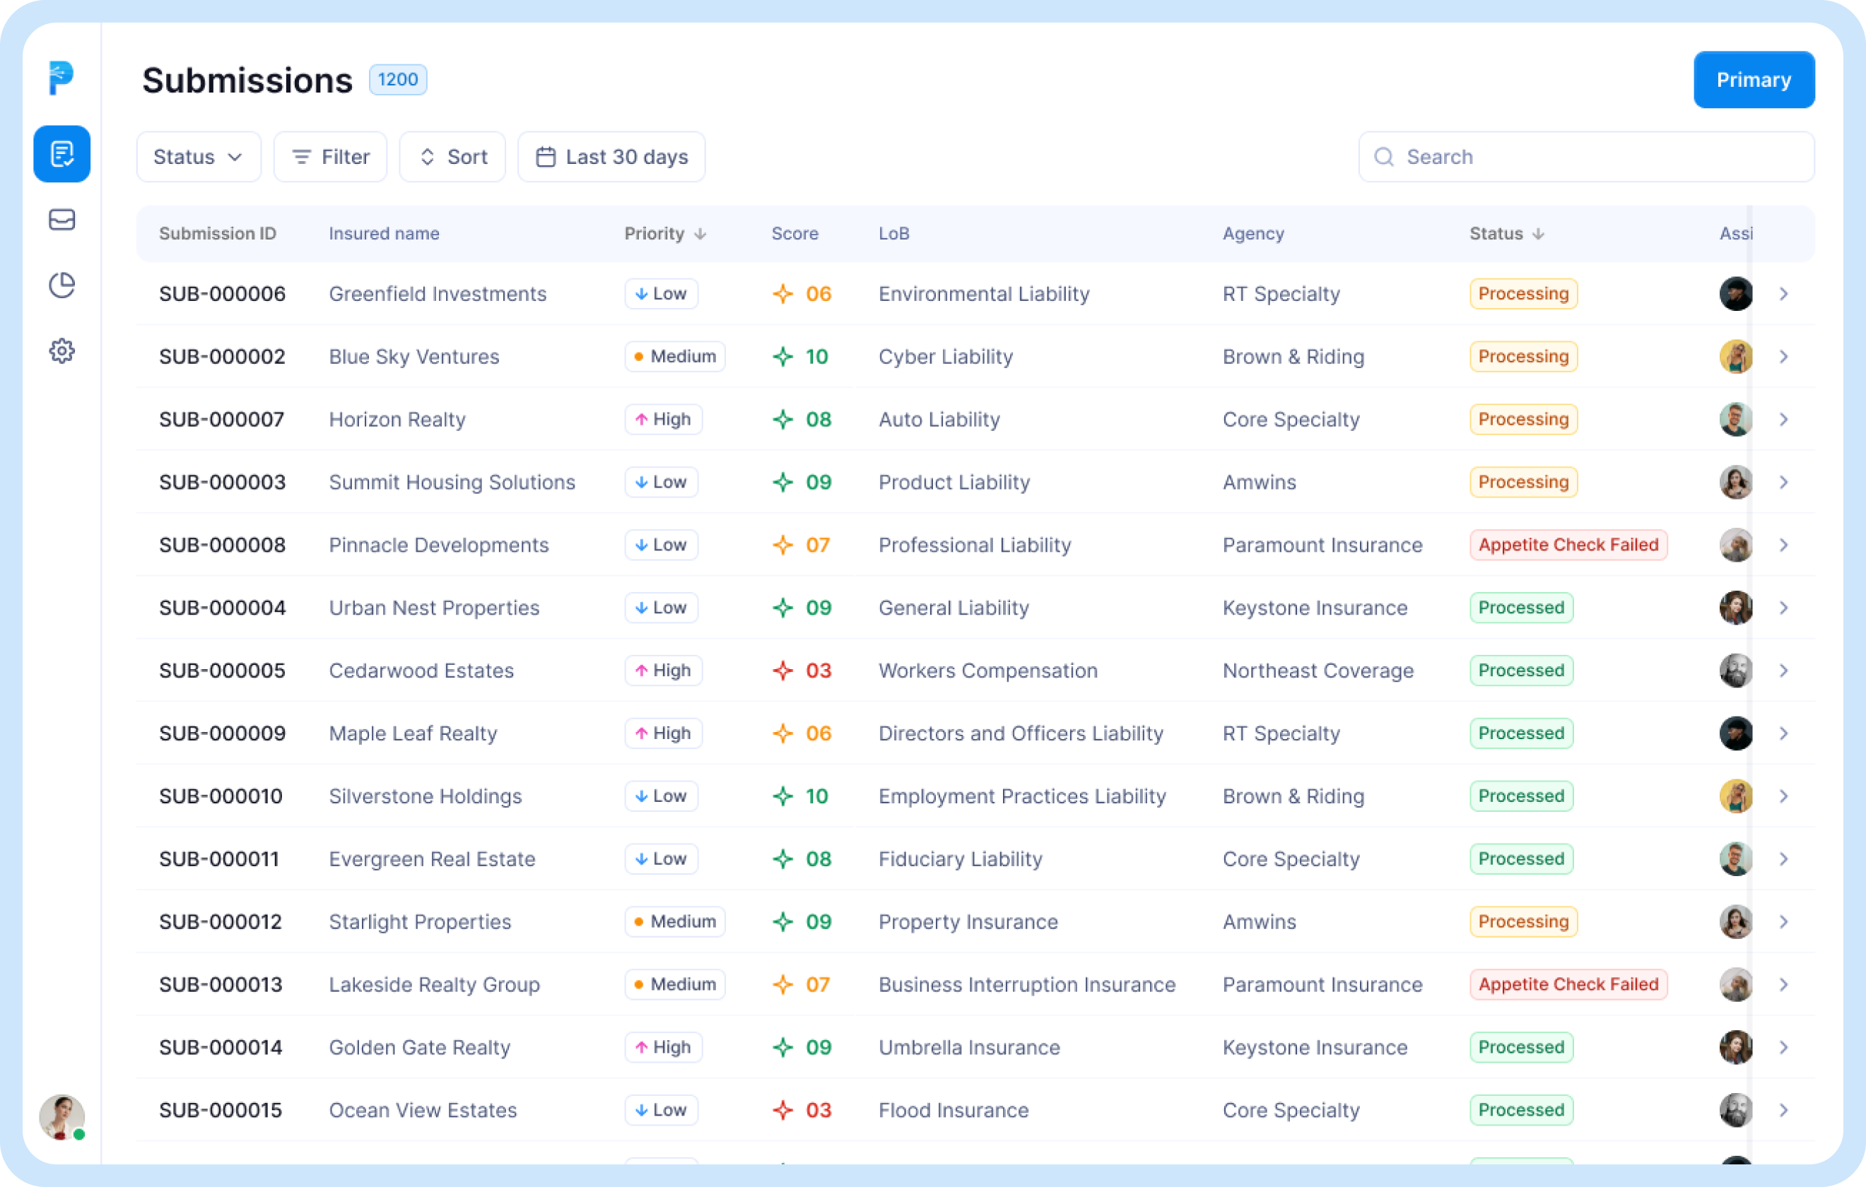Click the Filter button
The width and height of the screenshot is (1866, 1187).
(330, 158)
